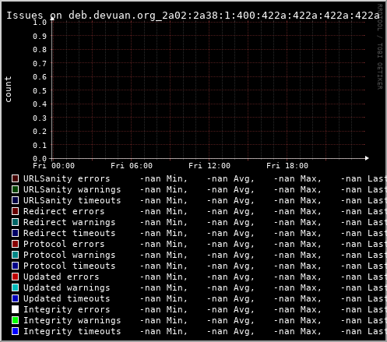387x342 pixels.
Task: Click the Redirect errors legend swatch
Action: 15,211
